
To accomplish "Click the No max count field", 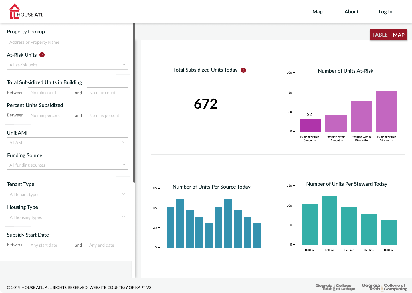I will point(108,92).
